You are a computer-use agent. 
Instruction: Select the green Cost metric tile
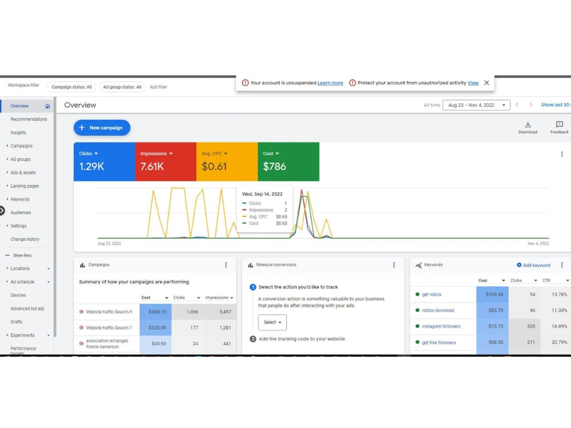[288, 161]
